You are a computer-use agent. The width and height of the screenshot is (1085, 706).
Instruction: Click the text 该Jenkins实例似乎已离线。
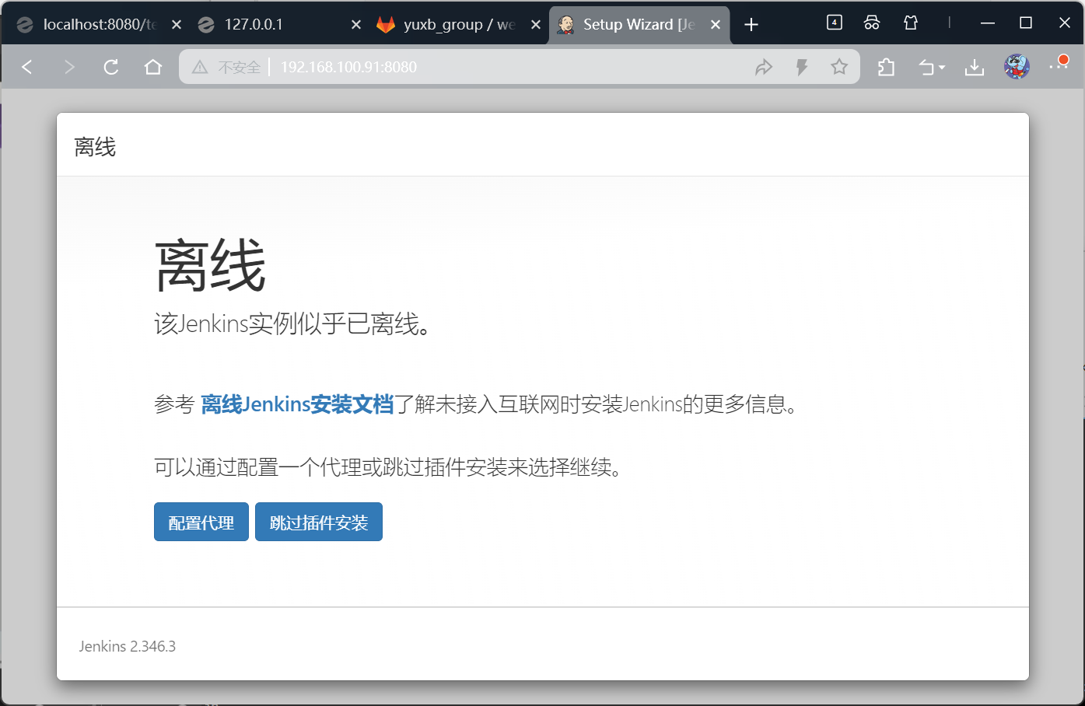(x=292, y=323)
